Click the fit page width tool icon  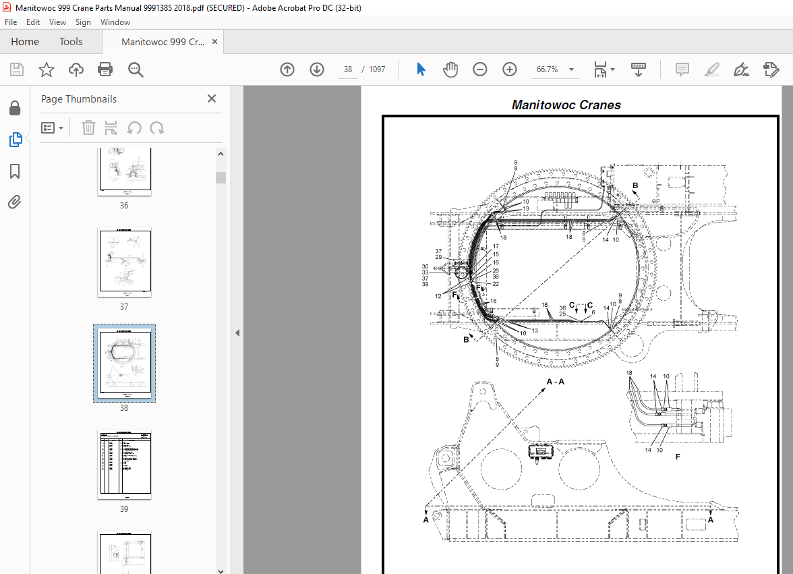pos(600,69)
